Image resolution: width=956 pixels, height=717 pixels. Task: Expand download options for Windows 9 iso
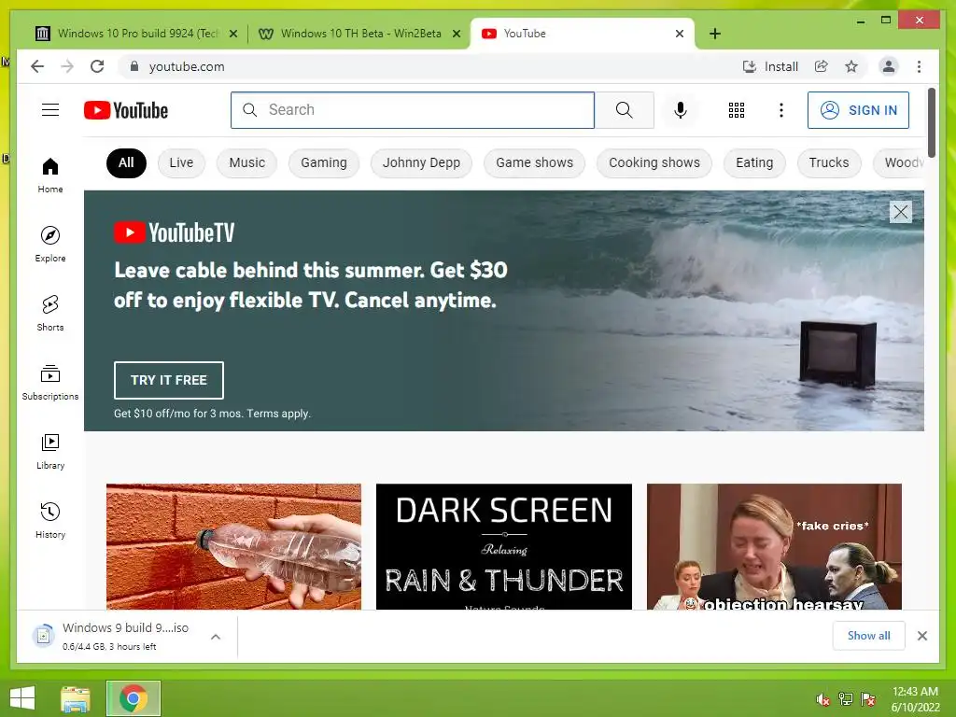[216, 637]
